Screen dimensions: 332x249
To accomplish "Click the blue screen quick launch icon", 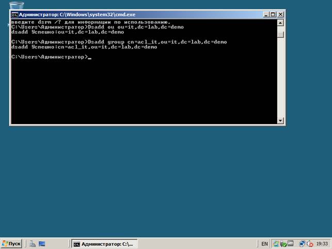I will pyautogui.click(x=42, y=244).
